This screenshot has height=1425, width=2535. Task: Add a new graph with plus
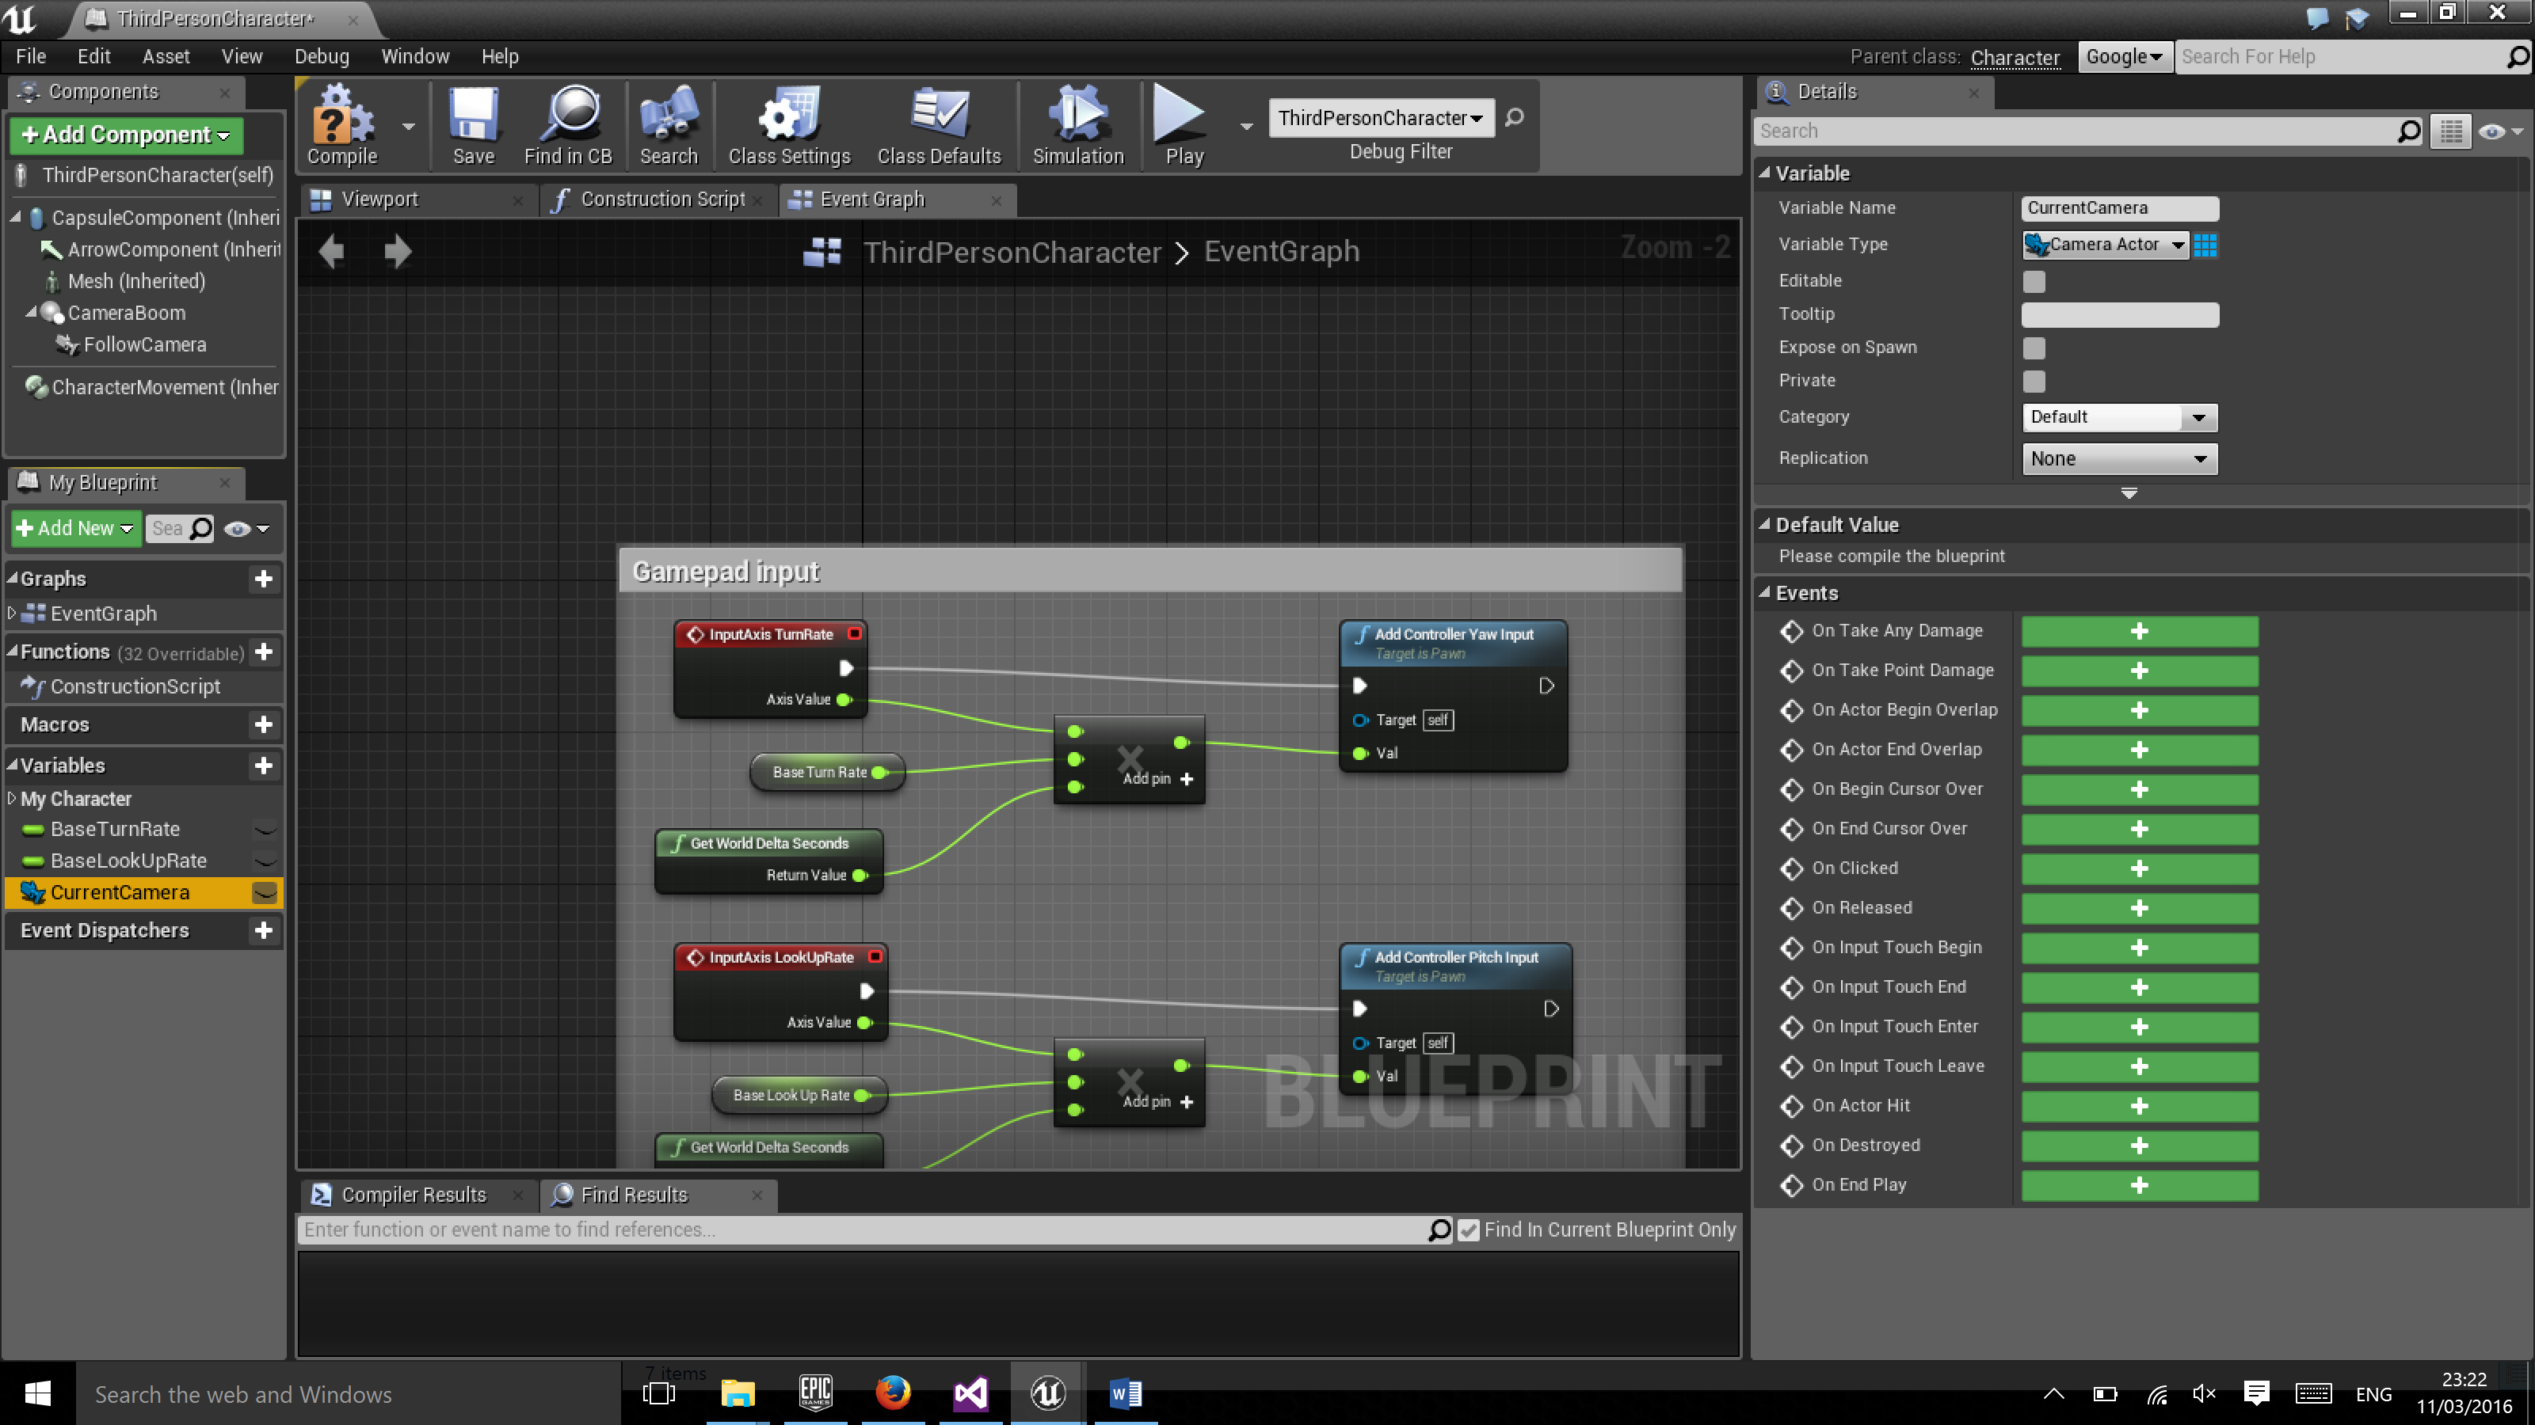click(x=264, y=579)
